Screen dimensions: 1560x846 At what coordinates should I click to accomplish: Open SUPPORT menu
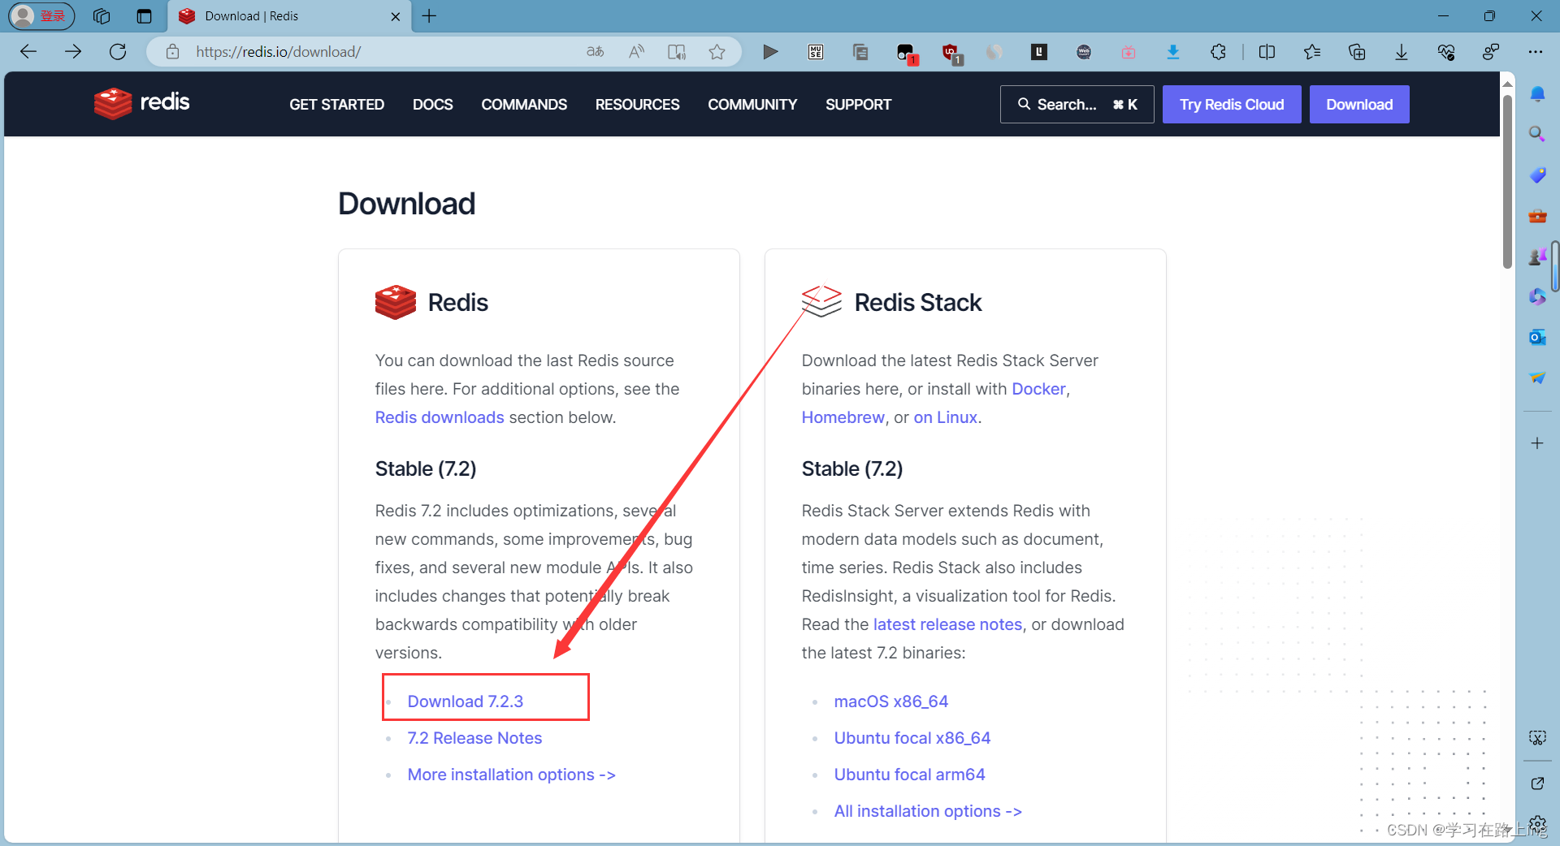[x=858, y=105]
